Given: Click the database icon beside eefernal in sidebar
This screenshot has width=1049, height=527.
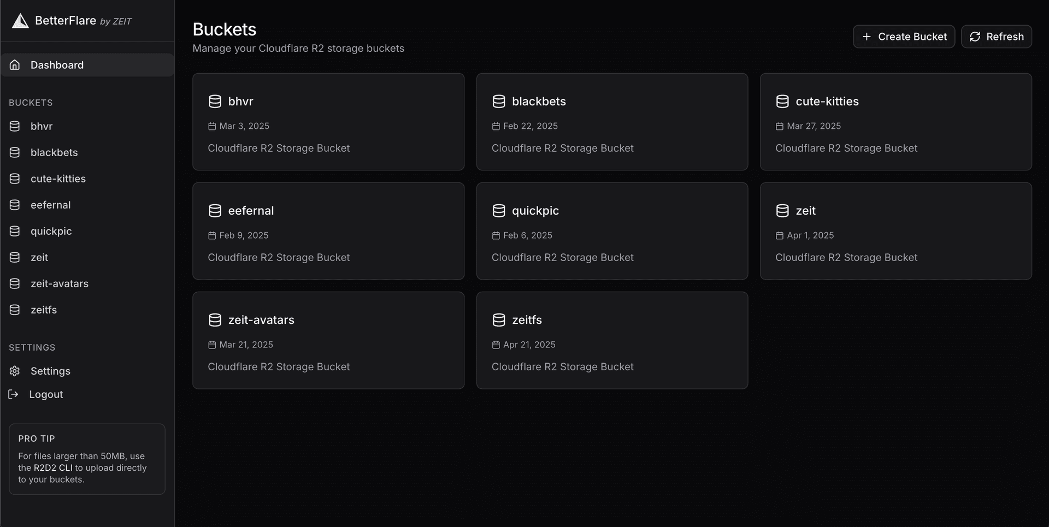Looking at the screenshot, I should tap(15, 205).
